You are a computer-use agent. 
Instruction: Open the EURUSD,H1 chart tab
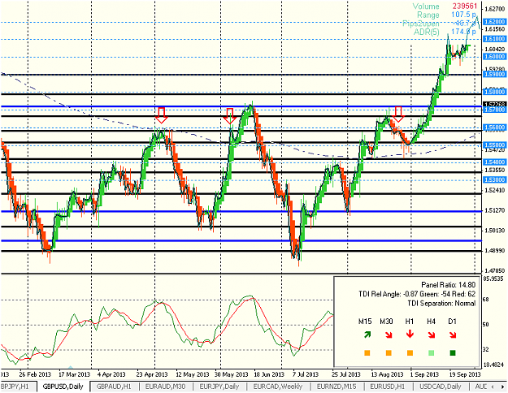pos(387,387)
